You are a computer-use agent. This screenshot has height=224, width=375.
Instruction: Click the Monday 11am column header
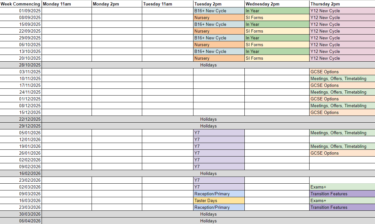[66, 4]
